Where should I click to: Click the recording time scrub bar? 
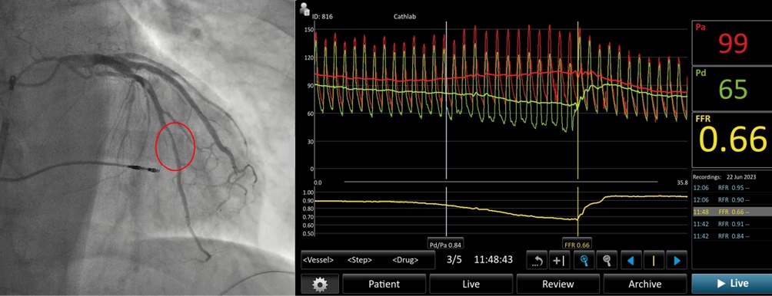[x=501, y=182]
